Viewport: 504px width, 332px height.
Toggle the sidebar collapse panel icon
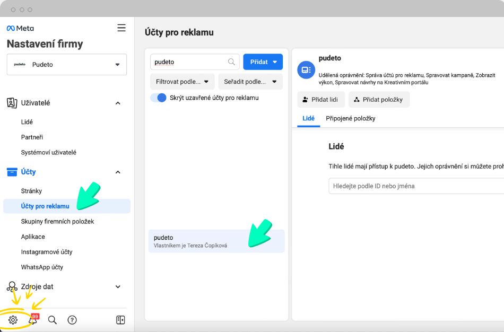(120, 320)
